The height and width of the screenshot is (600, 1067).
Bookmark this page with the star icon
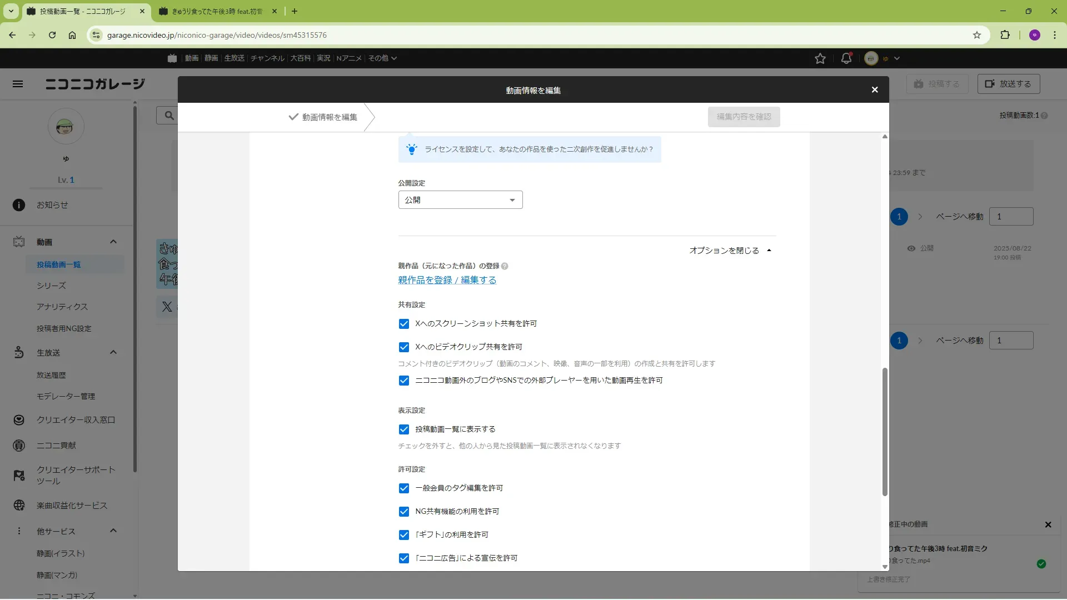(976, 35)
